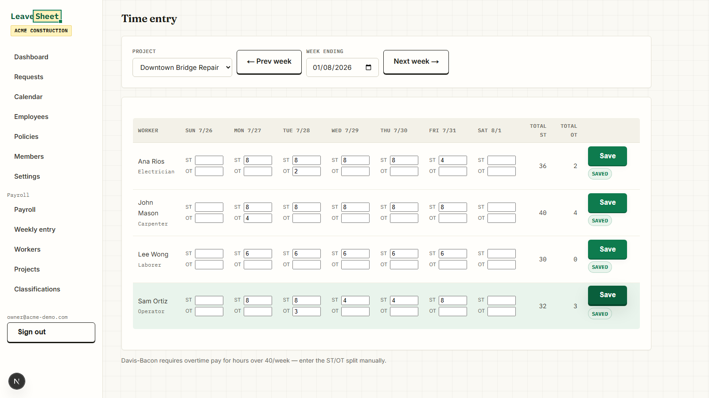Navigate to Employees

[31, 117]
